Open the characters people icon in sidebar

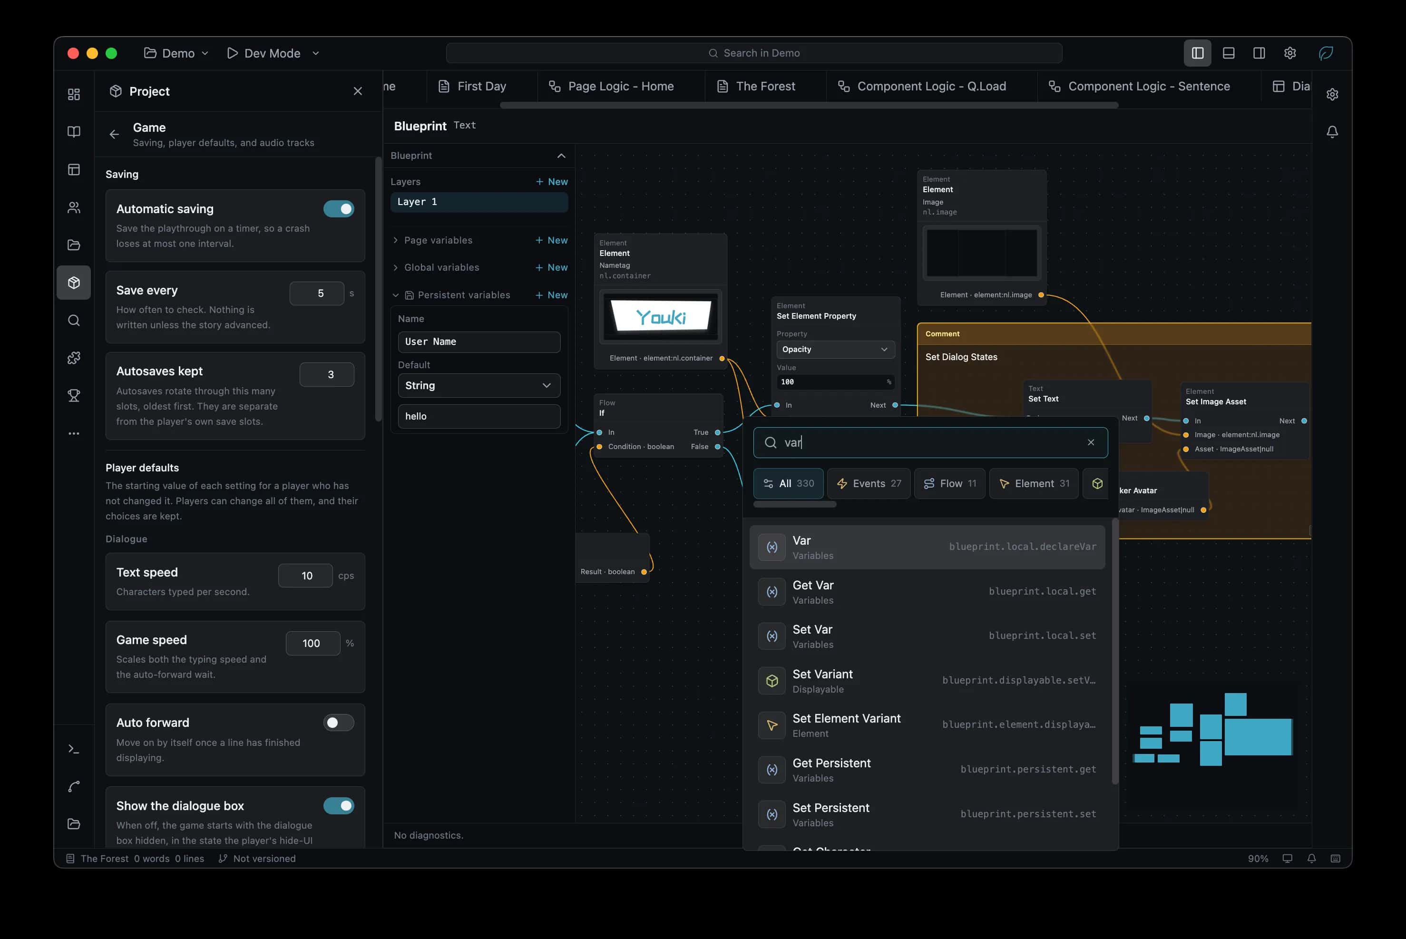tap(74, 207)
